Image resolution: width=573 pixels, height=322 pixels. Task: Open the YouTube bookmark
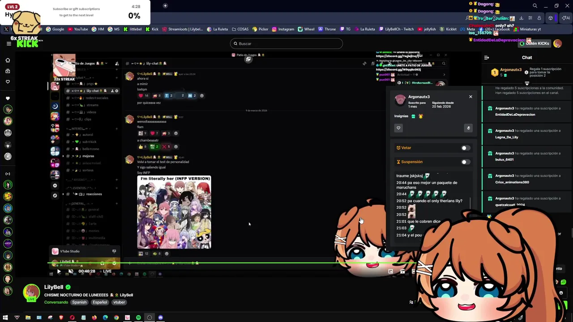tap(78, 29)
